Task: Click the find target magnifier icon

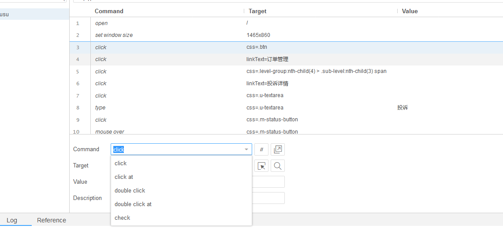Action: click(278, 166)
